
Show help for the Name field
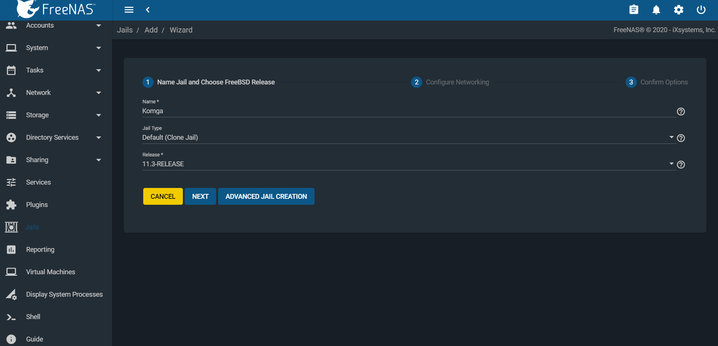[x=681, y=112]
